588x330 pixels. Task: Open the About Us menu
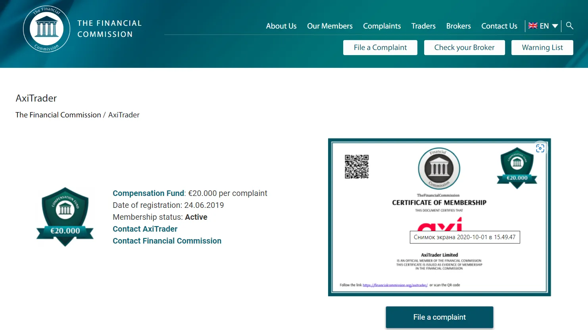click(x=281, y=26)
